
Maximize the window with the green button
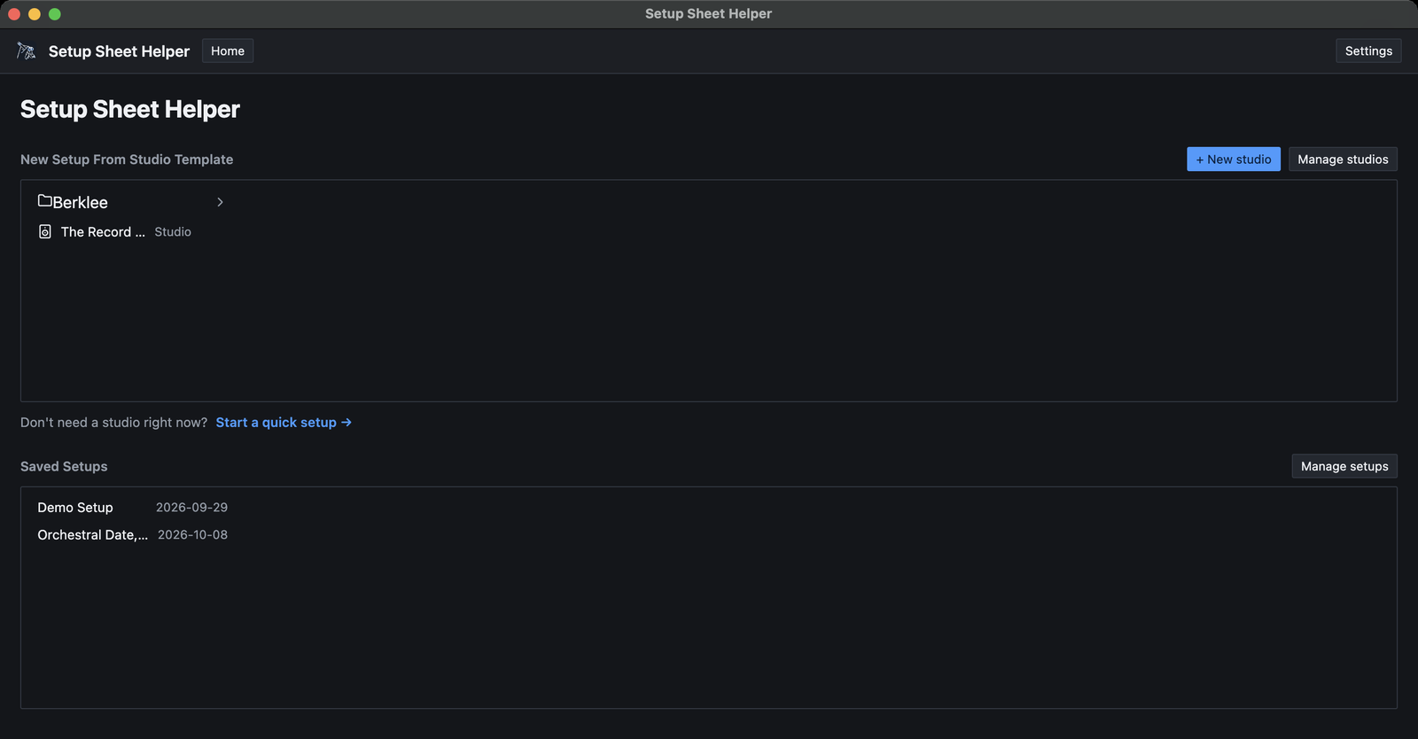tap(55, 14)
